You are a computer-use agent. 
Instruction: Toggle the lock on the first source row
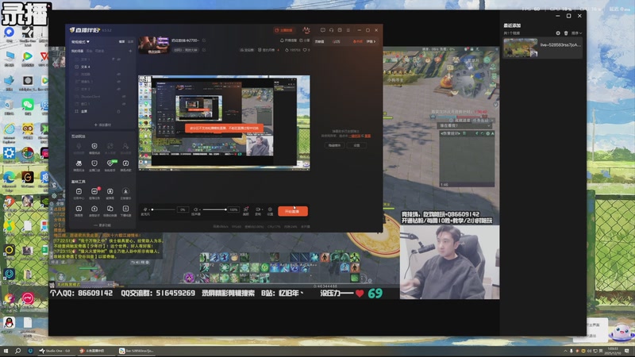click(113, 59)
